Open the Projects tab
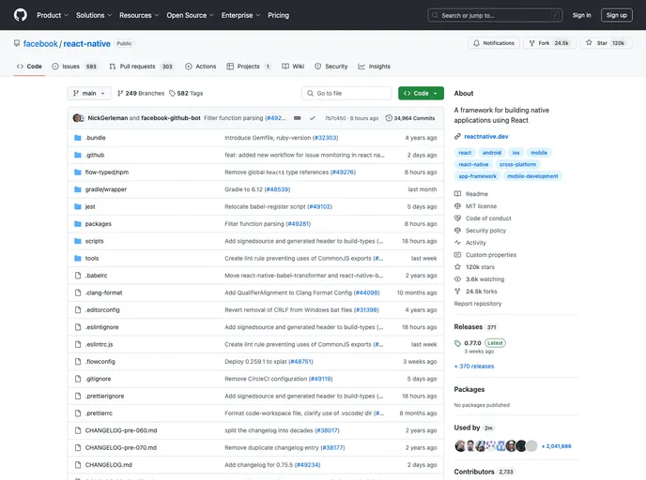Screen dimensions: 646x480 [x=249, y=67]
